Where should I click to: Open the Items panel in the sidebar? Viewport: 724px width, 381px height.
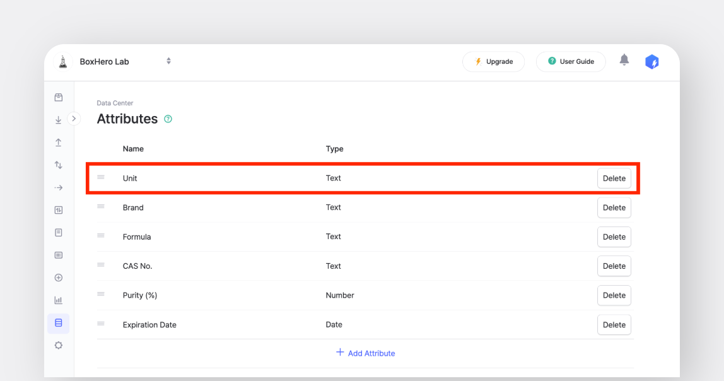pos(58,97)
